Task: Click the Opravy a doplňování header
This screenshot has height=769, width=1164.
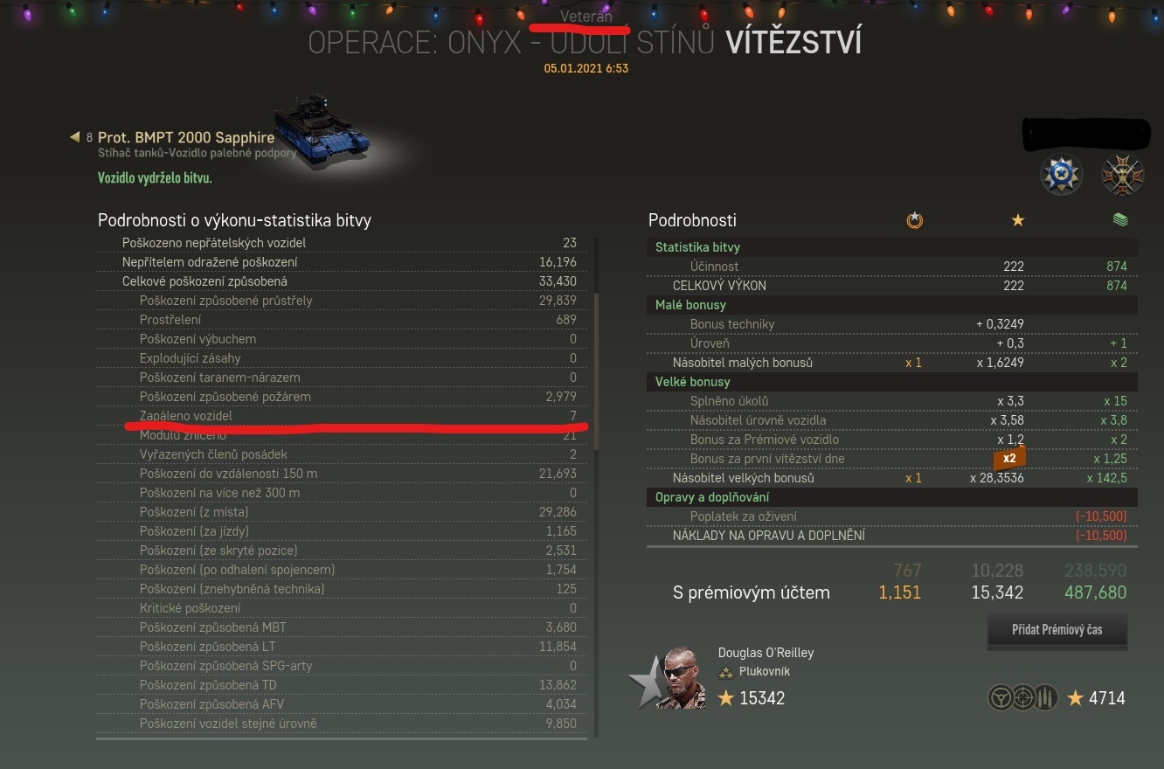Action: [x=892, y=497]
